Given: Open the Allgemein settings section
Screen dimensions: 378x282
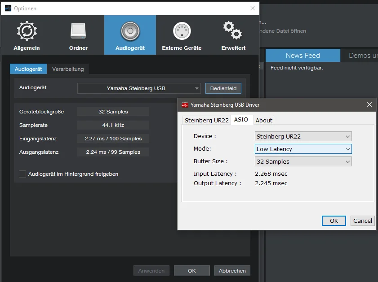Looking at the screenshot, I should coord(27,35).
